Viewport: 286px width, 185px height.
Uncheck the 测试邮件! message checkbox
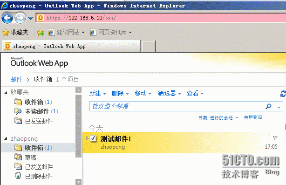click(93, 138)
